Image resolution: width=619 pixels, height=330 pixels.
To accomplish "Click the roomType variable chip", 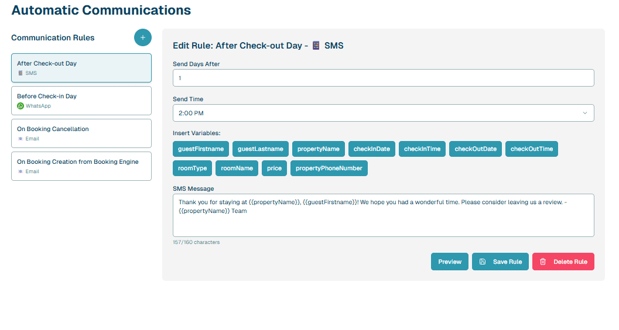I will [193, 169].
